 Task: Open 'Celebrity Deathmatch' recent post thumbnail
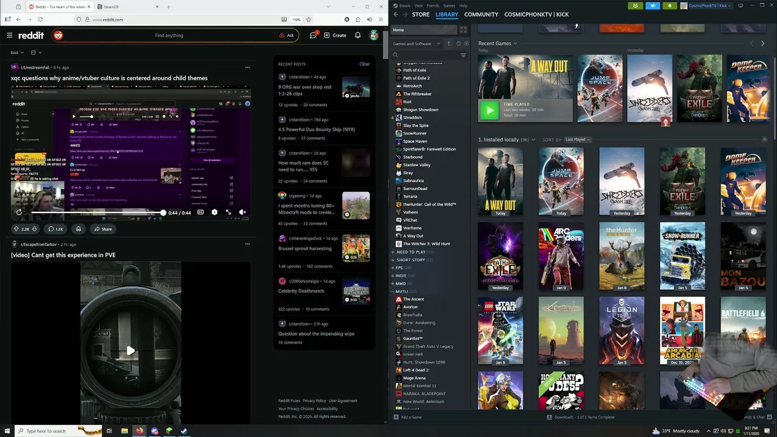tap(356, 291)
